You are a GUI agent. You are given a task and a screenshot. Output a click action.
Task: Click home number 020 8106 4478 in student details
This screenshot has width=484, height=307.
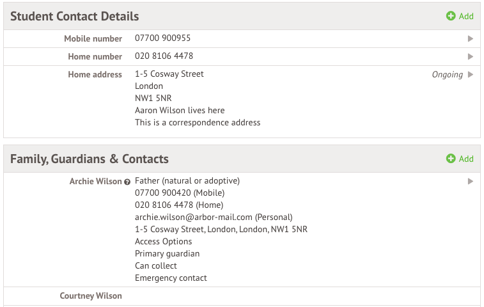164,56
